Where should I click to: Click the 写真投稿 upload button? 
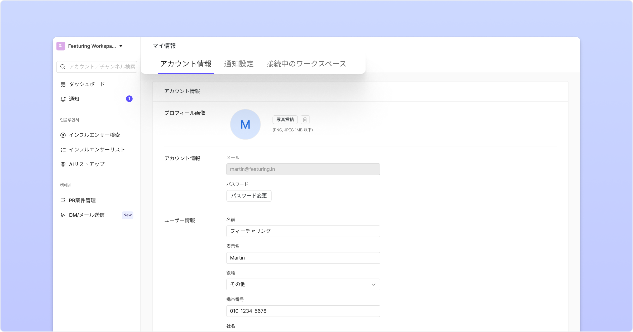pyautogui.click(x=285, y=120)
